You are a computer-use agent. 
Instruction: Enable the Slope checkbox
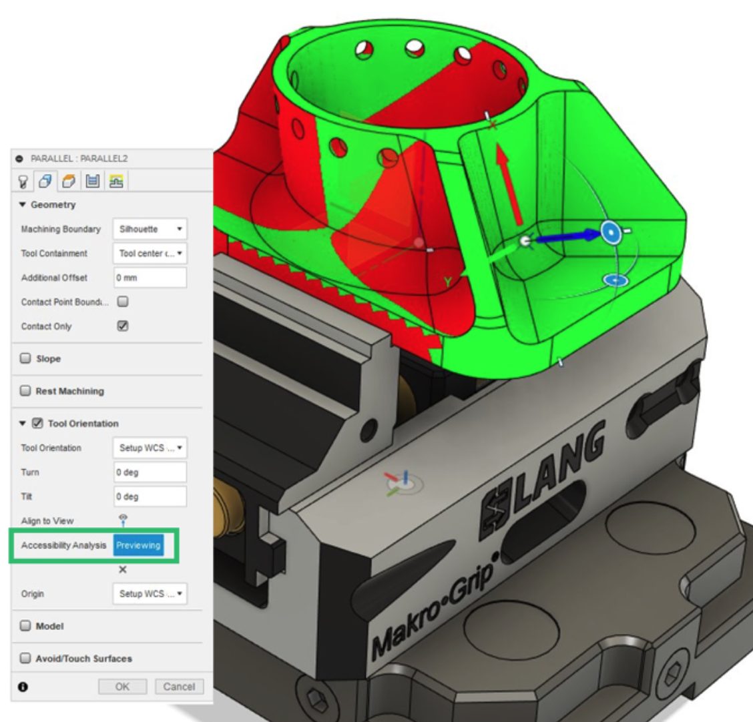pos(25,358)
